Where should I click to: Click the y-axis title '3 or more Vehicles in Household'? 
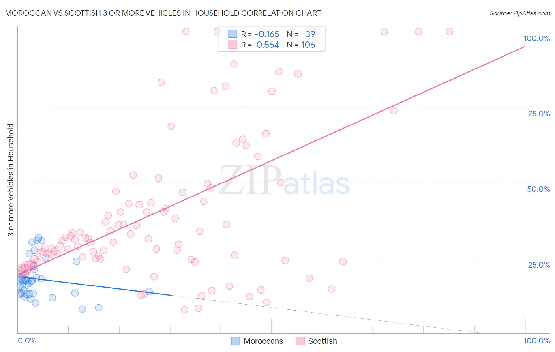tap(11, 180)
